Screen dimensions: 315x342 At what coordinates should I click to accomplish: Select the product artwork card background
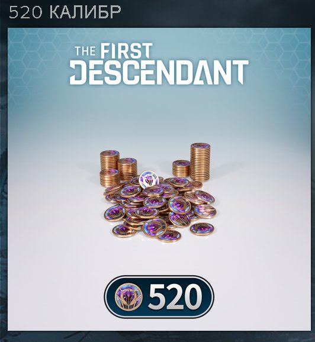(159, 179)
